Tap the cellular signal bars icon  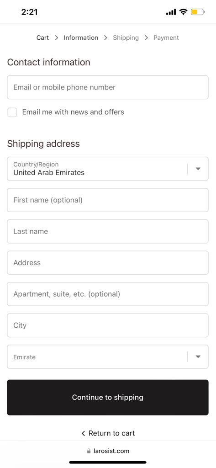pyautogui.click(x=171, y=12)
